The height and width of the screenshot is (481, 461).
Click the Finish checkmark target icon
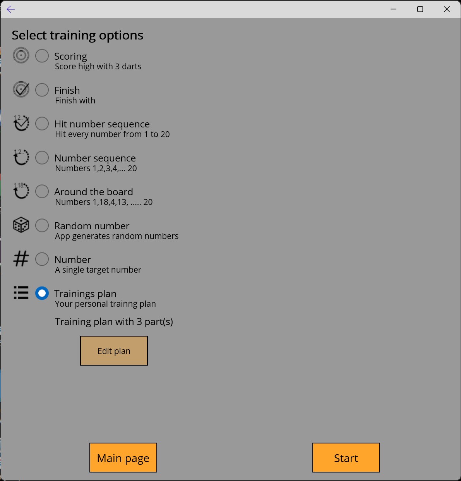(21, 89)
